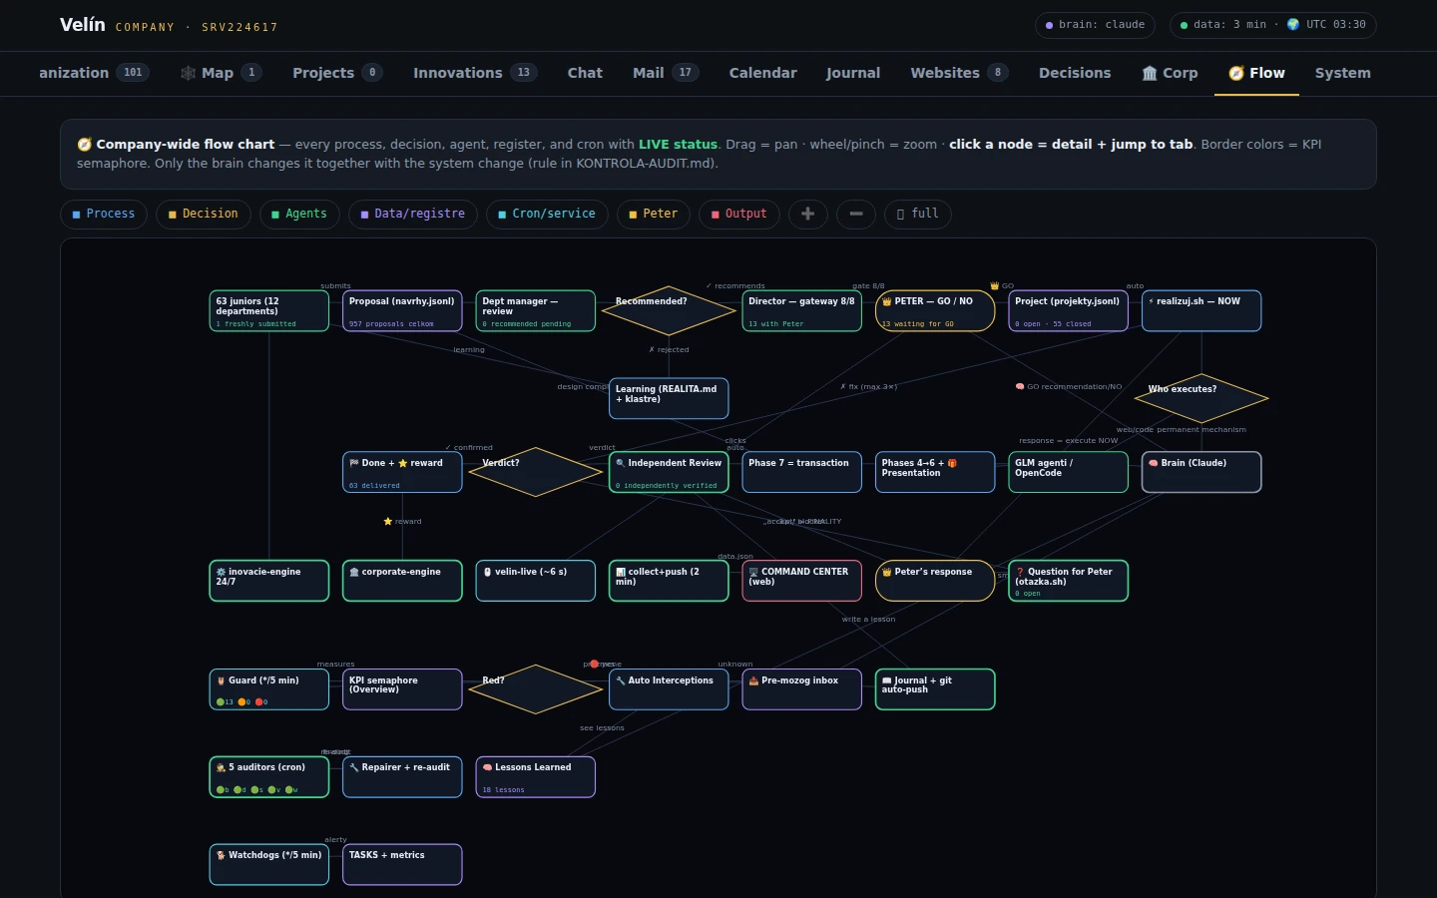This screenshot has width=1437, height=898.
Task: Toggle the Process legend filter
Action: pyautogui.click(x=104, y=214)
